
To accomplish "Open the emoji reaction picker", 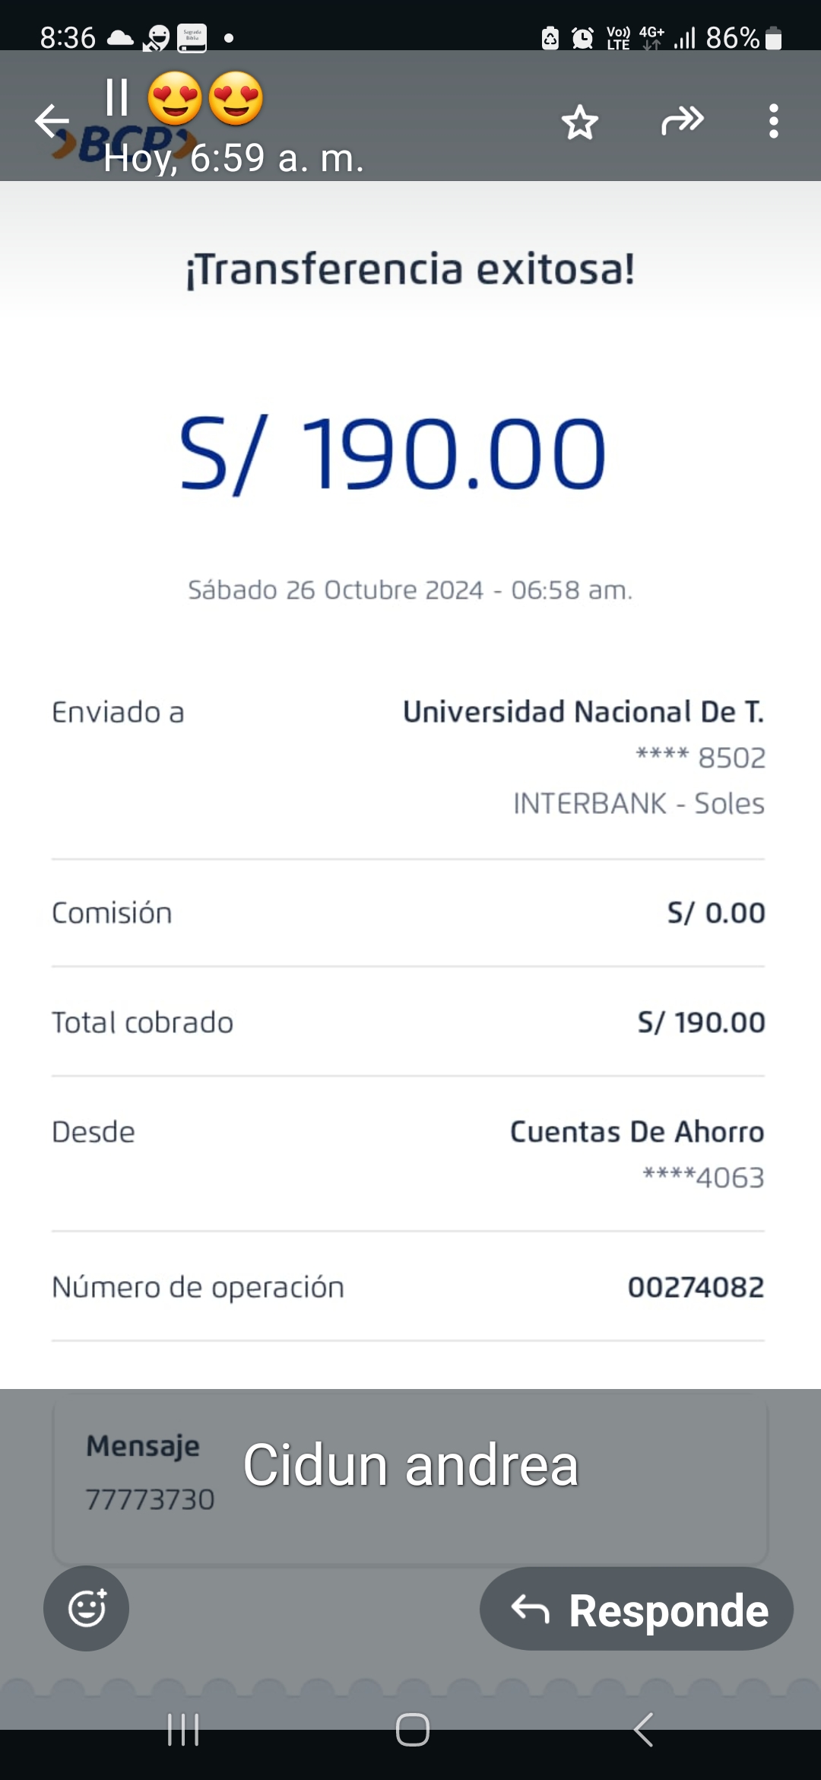I will 87,1608.
